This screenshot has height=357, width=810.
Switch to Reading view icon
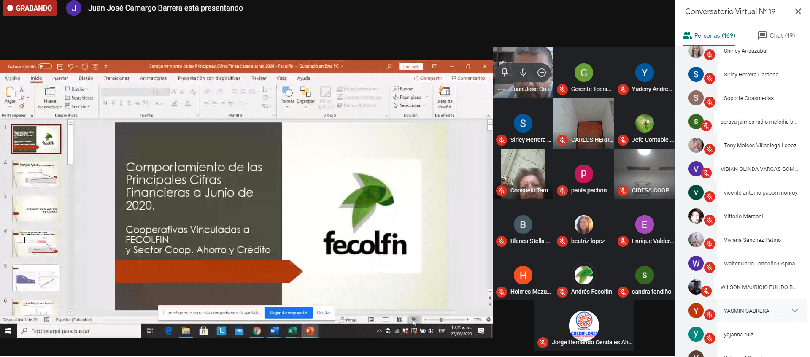point(400,320)
